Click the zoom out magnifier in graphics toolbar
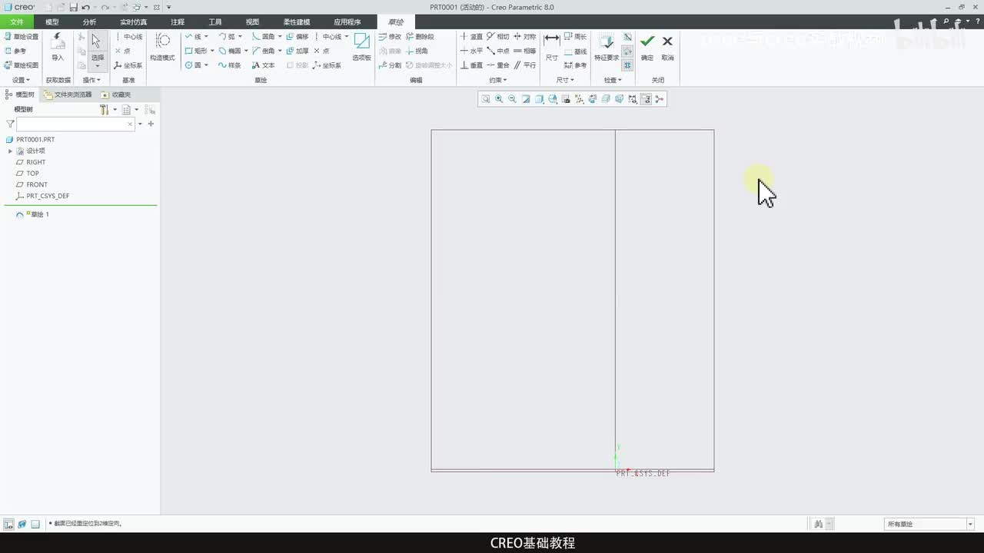984x553 pixels. pyautogui.click(x=512, y=99)
